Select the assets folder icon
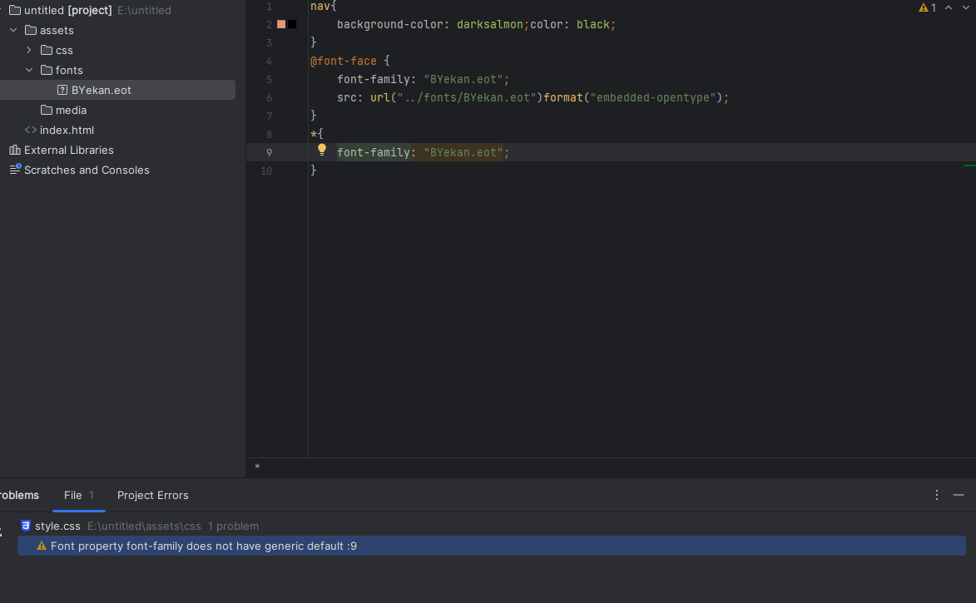Image resolution: width=976 pixels, height=603 pixels. click(x=31, y=30)
